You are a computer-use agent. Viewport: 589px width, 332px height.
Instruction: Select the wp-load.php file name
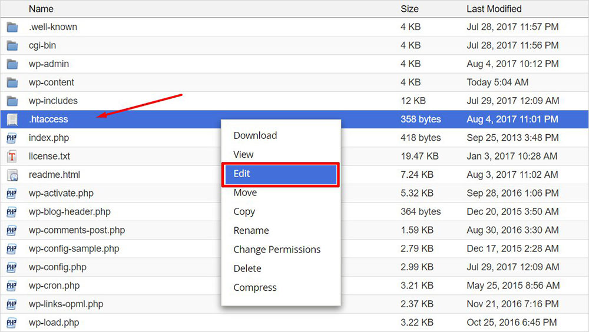pyautogui.click(x=54, y=323)
